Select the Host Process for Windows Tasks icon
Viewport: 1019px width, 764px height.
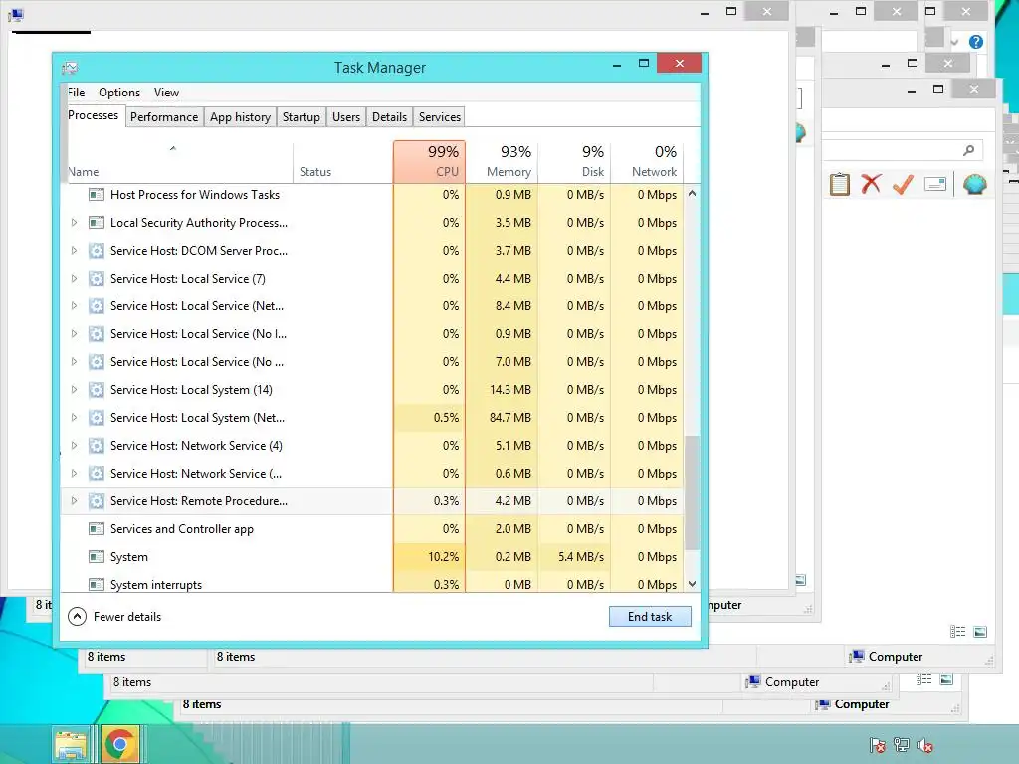(97, 194)
